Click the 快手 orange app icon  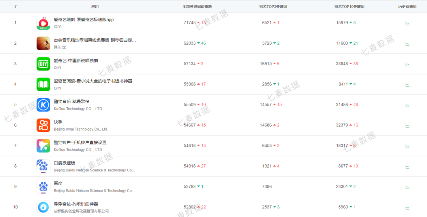tap(43, 126)
